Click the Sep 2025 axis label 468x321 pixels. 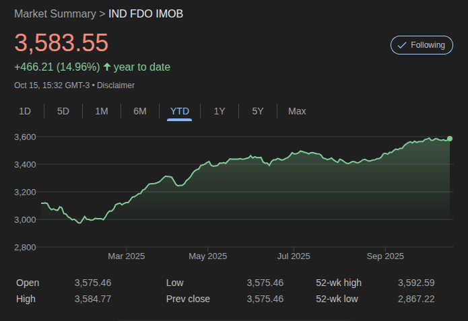tap(385, 256)
